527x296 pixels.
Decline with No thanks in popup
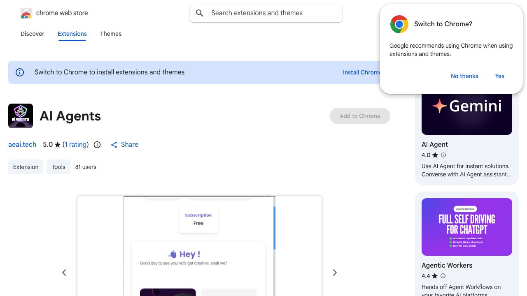coord(464,76)
